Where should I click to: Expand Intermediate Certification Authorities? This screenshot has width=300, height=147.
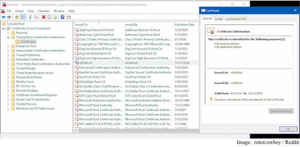point(8,50)
